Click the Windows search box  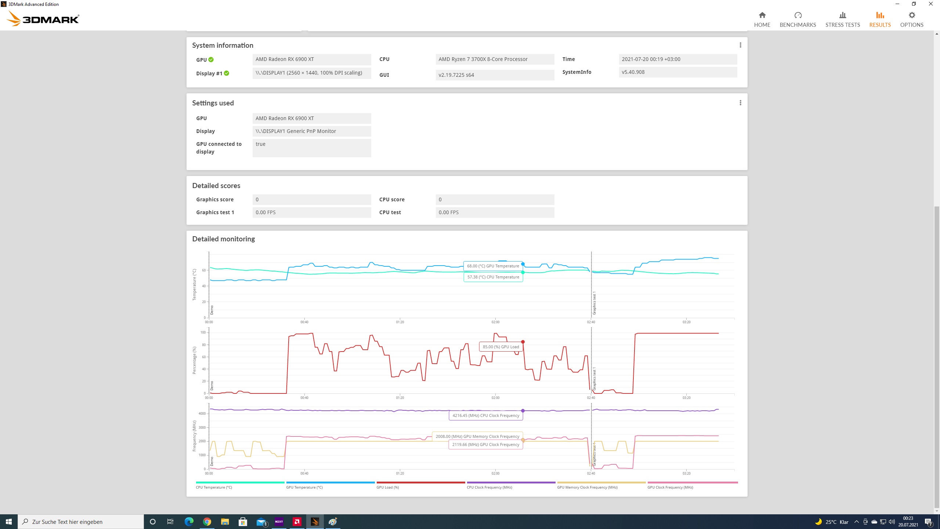point(81,522)
